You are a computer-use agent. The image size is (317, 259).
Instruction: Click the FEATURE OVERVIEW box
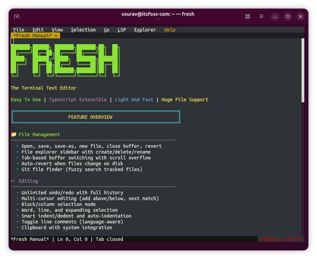[96, 117]
